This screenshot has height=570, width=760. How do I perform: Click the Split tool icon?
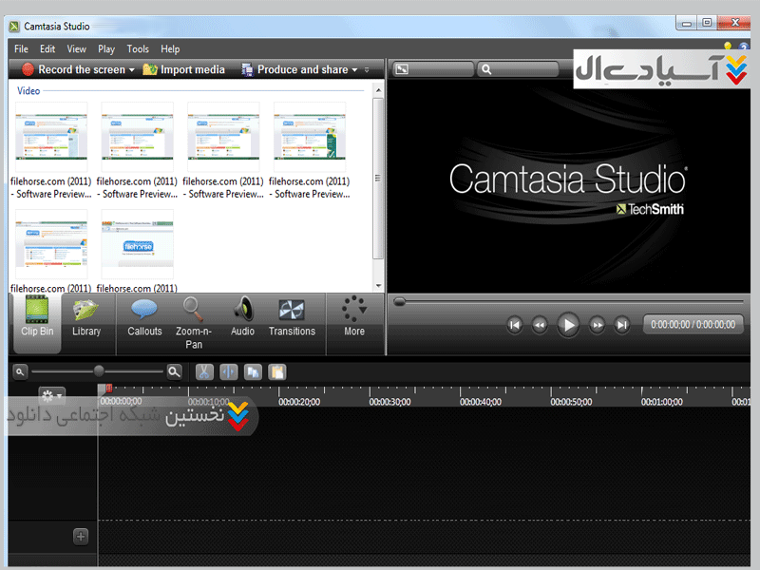pyautogui.click(x=229, y=372)
